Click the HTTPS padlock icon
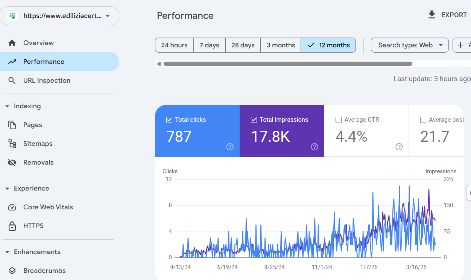 point(12,226)
